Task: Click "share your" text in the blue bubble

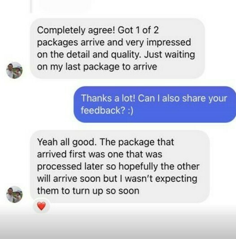Action: pyautogui.click(x=205, y=98)
